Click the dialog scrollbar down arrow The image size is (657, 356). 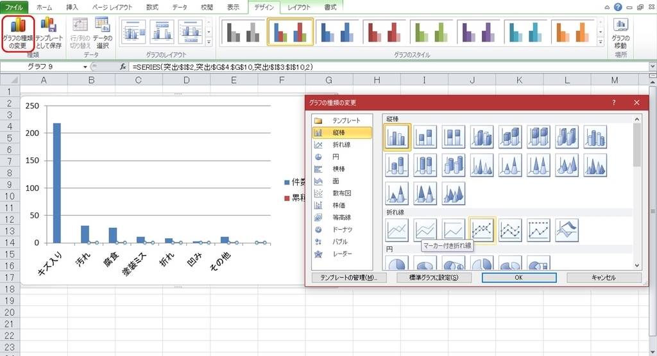point(637,265)
